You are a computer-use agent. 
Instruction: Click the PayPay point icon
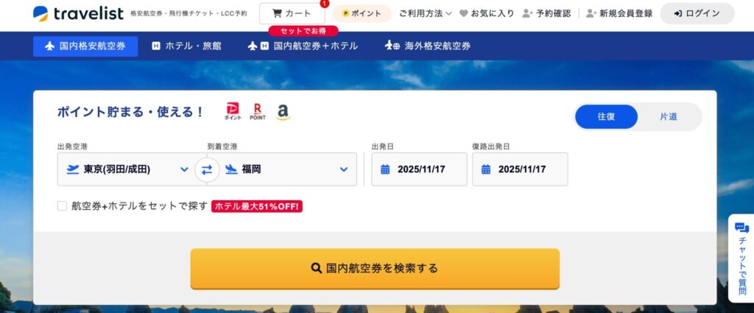[233, 111]
